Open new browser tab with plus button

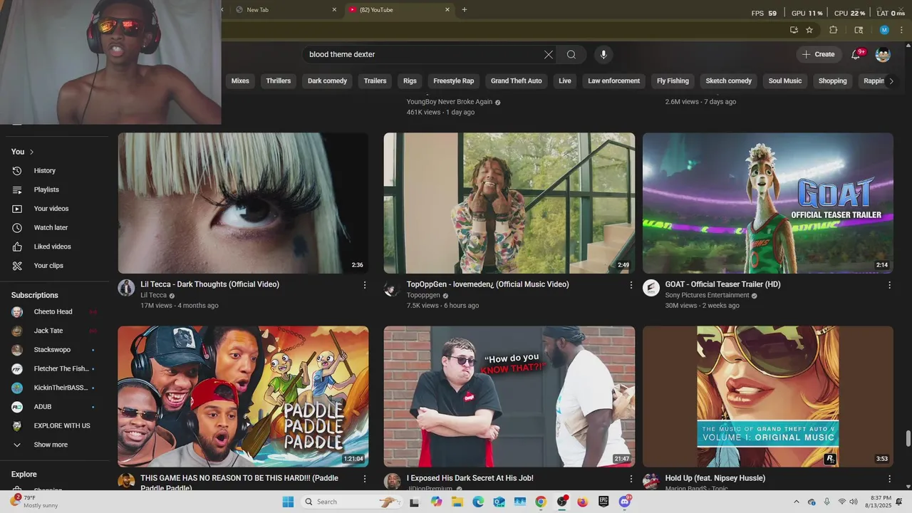point(465,10)
